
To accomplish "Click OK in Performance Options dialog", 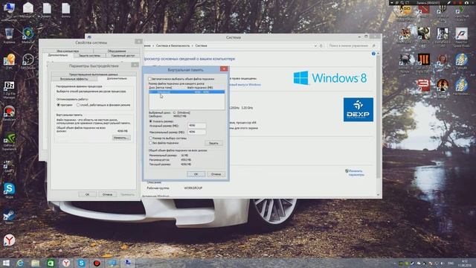I will [x=88, y=194].
